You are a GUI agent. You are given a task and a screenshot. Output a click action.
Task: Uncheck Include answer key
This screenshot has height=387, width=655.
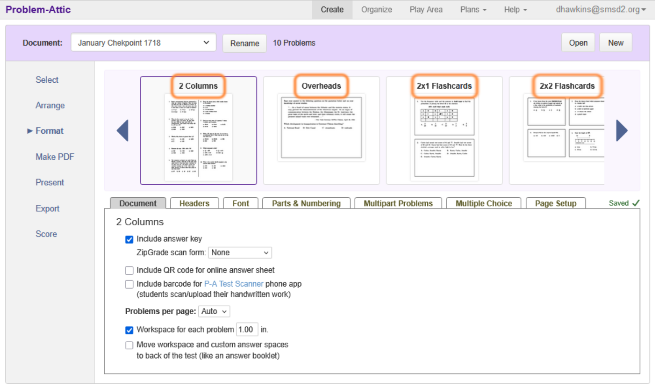click(x=129, y=239)
